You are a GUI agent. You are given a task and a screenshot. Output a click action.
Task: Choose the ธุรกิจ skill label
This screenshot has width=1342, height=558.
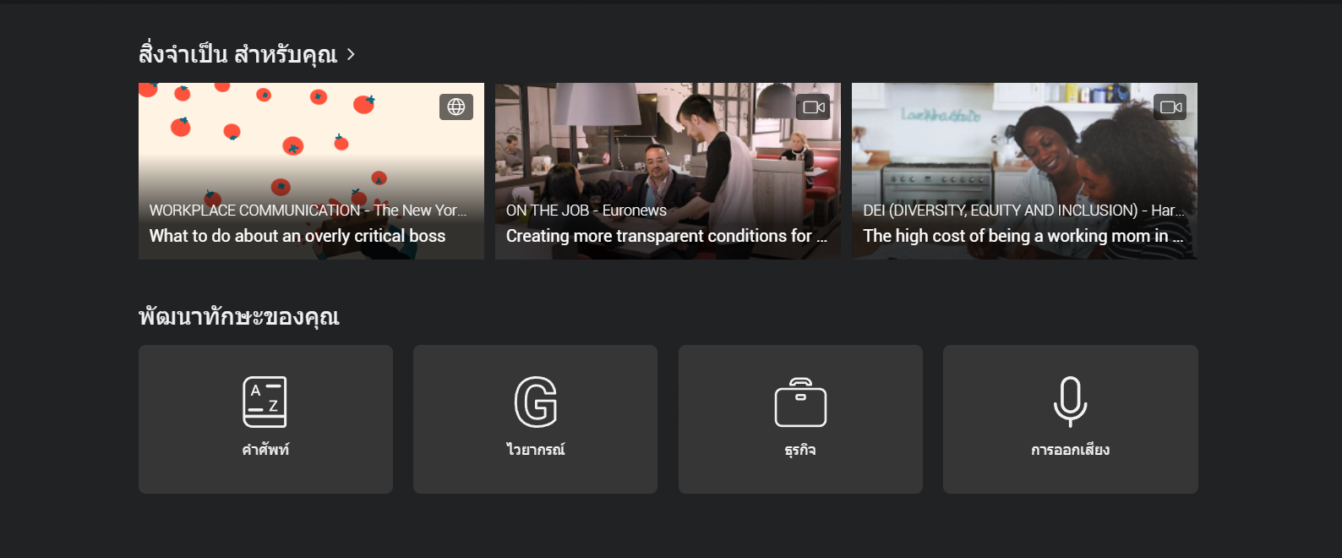[800, 450]
